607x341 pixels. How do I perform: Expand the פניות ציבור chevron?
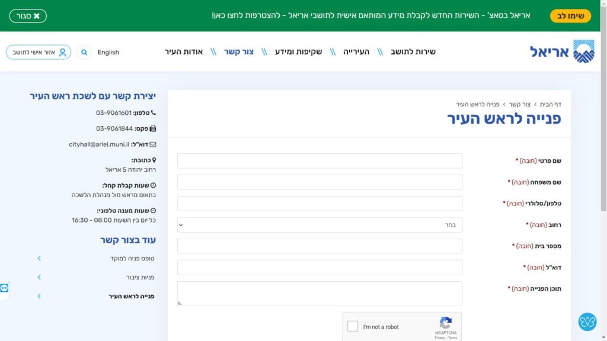tap(39, 277)
